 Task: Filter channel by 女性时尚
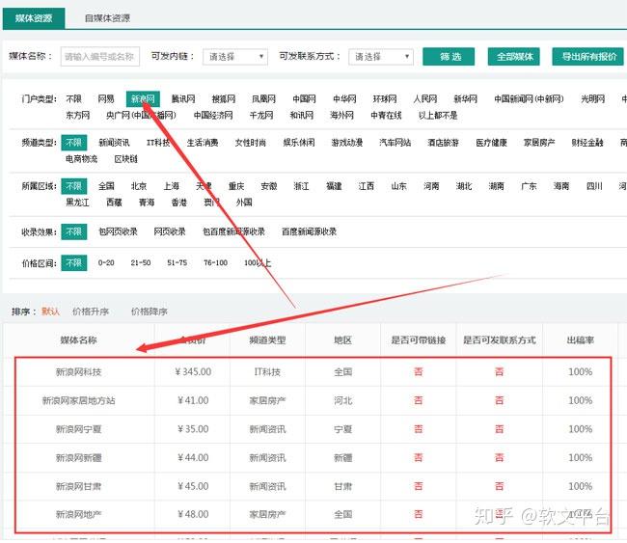point(251,143)
